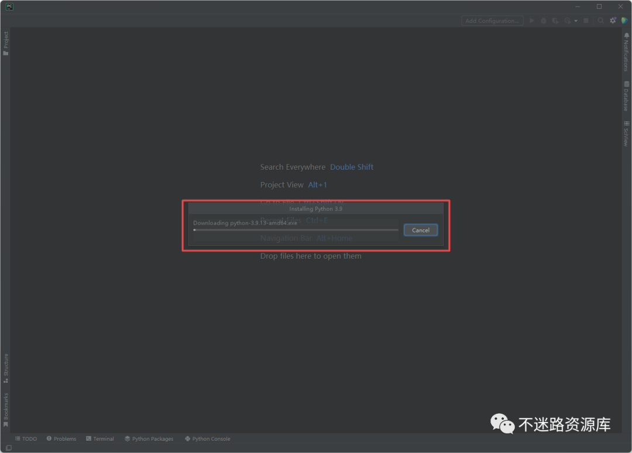Open the Notifications side panel

pos(626,53)
